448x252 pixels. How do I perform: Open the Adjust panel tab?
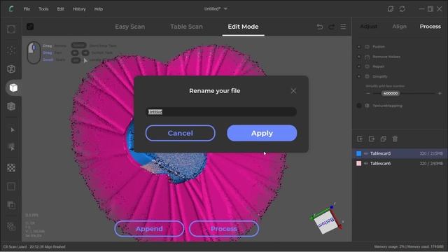(x=369, y=27)
